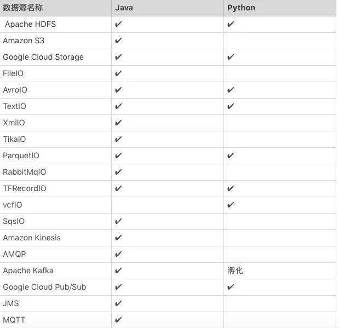Click Python checkmark for Google Cloud Pub/Sub

(x=231, y=287)
